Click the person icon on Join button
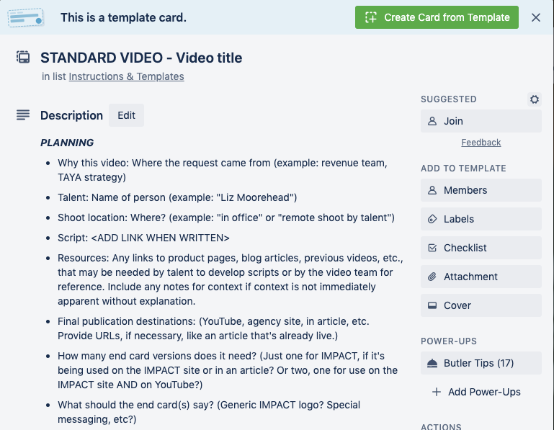The width and height of the screenshot is (554, 430). tap(432, 121)
